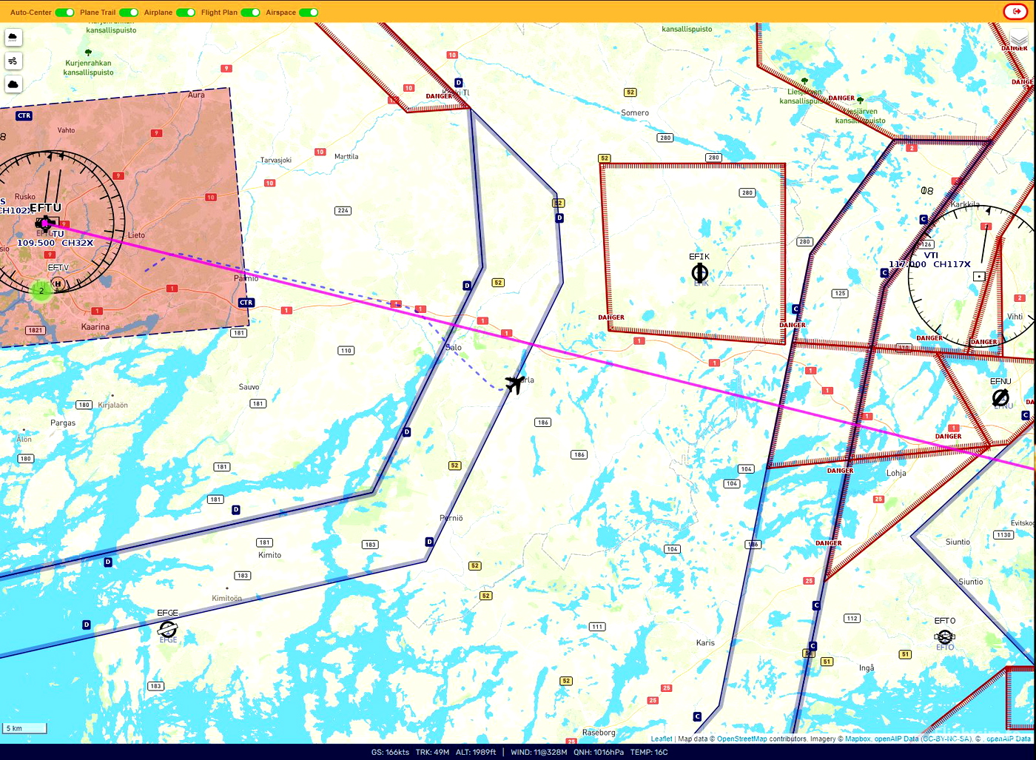Switch off the Flight Plan toggle
The height and width of the screenshot is (760, 1036).
click(x=250, y=13)
